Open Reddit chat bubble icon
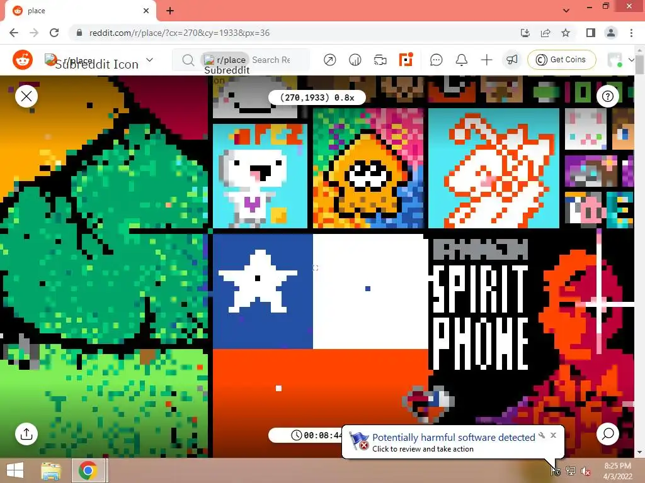 click(436, 60)
